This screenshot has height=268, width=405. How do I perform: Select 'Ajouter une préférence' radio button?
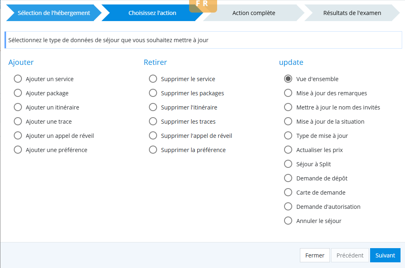(x=18, y=150)
